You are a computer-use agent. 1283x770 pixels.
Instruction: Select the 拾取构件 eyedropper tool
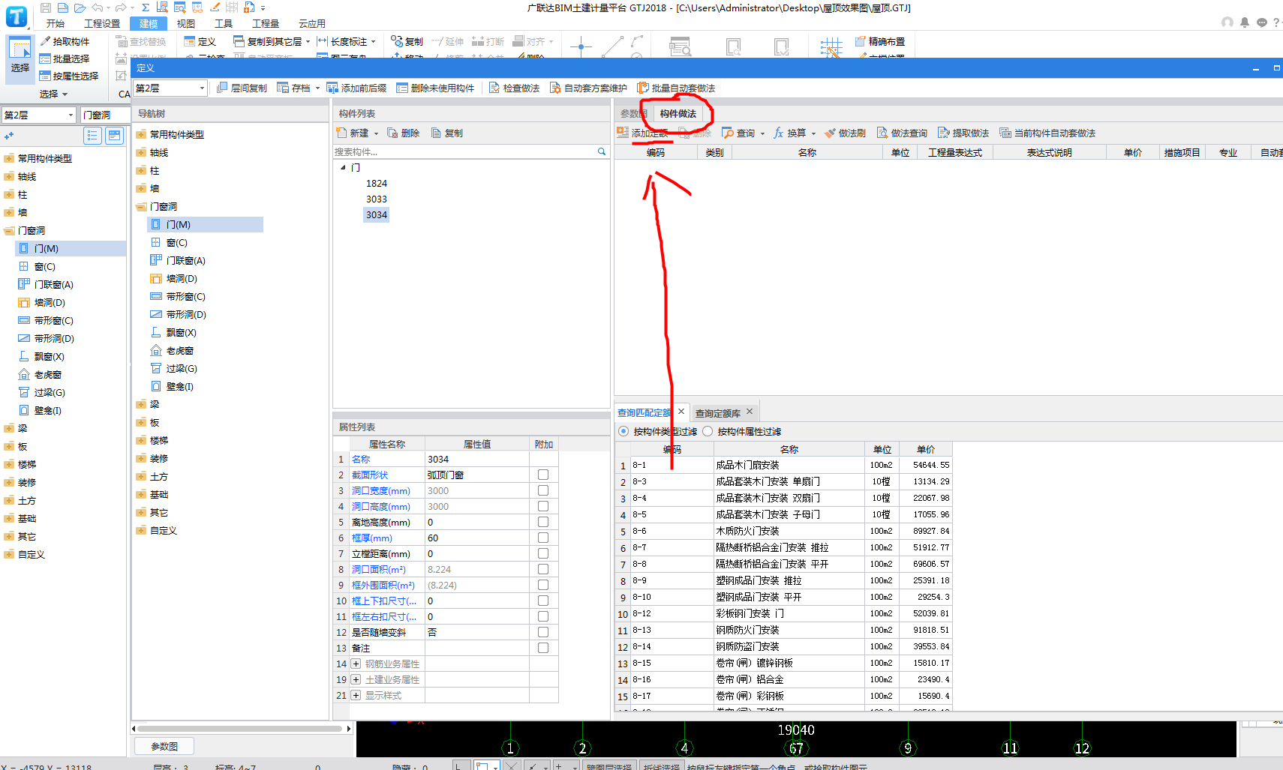[65, 41]
